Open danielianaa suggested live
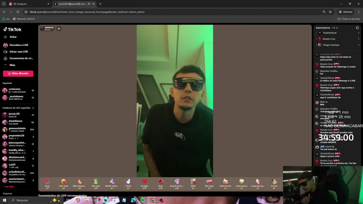 coord(18,122)
